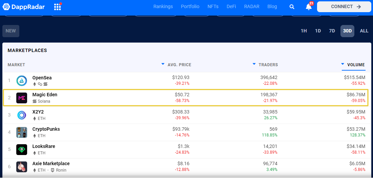Select the 1H time range
Screen dimensions: 373x178
coord(304,31)
